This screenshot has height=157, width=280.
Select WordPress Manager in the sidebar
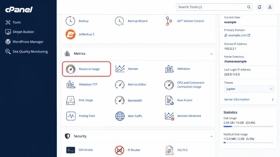24,42
